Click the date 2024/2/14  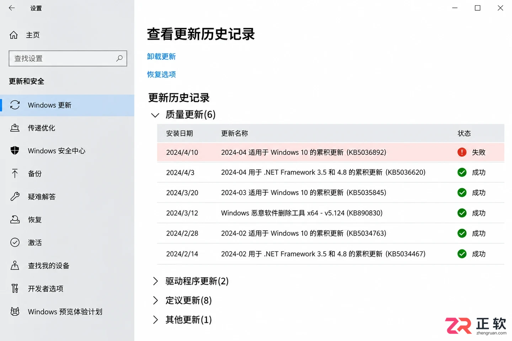182,254
